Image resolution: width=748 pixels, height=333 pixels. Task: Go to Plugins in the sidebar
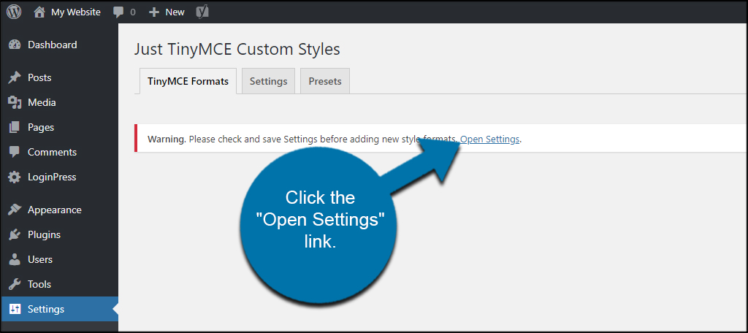pos(59,234)
